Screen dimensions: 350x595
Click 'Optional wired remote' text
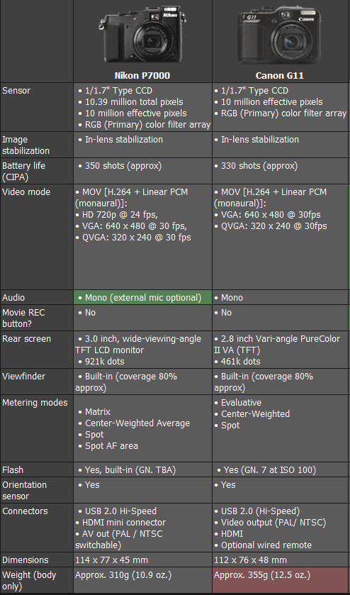tap(266, 545)
